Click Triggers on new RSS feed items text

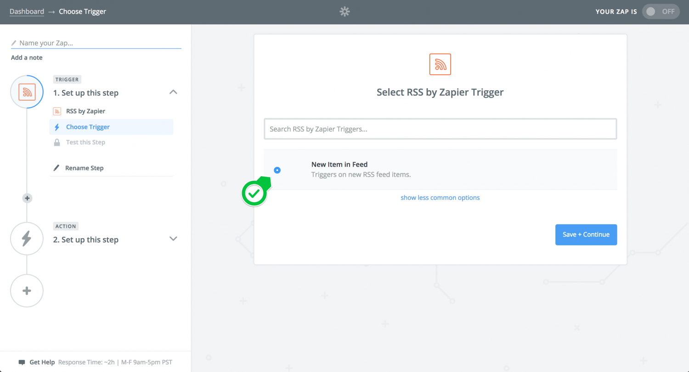[361, 174]
